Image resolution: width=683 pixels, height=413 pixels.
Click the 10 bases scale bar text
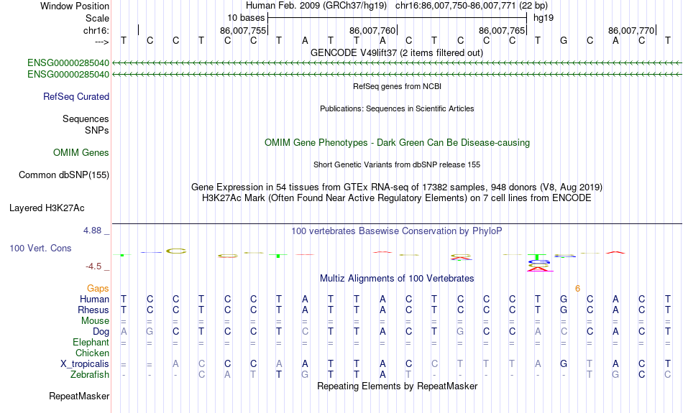click(246, 18)
